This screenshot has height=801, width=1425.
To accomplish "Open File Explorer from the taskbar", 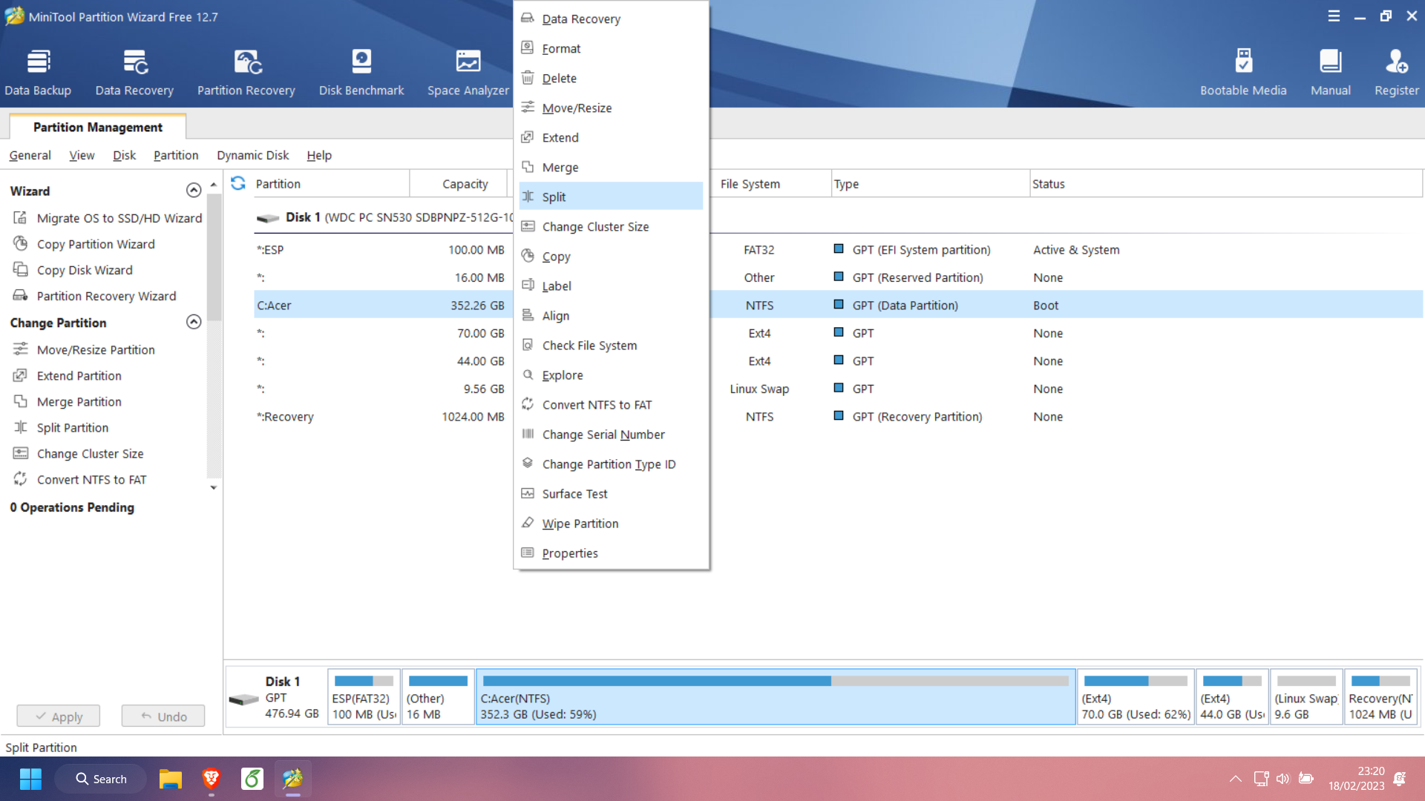I will [170, 779].
